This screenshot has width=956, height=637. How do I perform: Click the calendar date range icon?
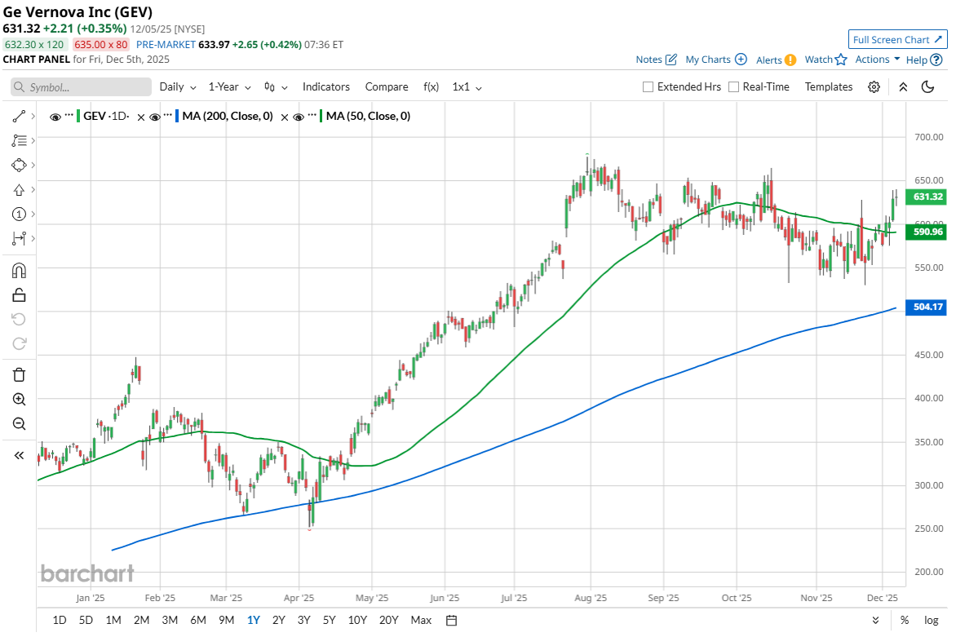tap(451, 620)
